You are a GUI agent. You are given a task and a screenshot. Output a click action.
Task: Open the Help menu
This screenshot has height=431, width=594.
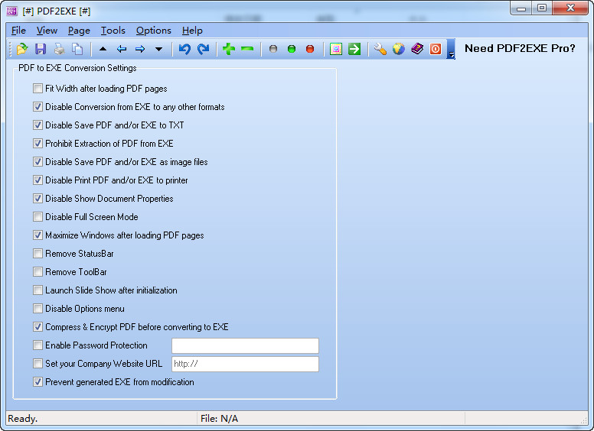(192, 31)
